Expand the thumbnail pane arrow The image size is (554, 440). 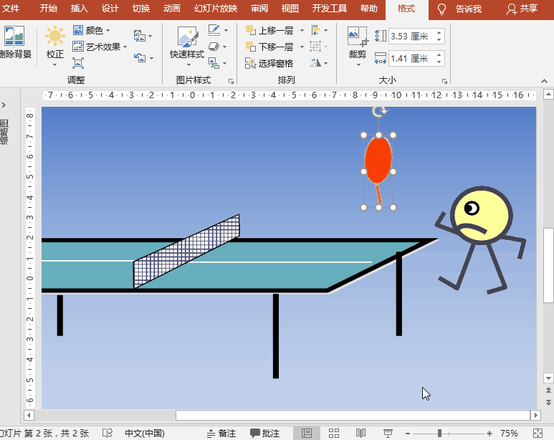click(4, 105)
